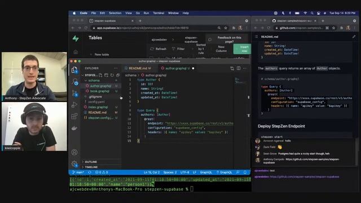This screenshot has height=203, width=361.
Task: Click the open changes icon in editor toolbar
Action: click(x=232, y=68)
